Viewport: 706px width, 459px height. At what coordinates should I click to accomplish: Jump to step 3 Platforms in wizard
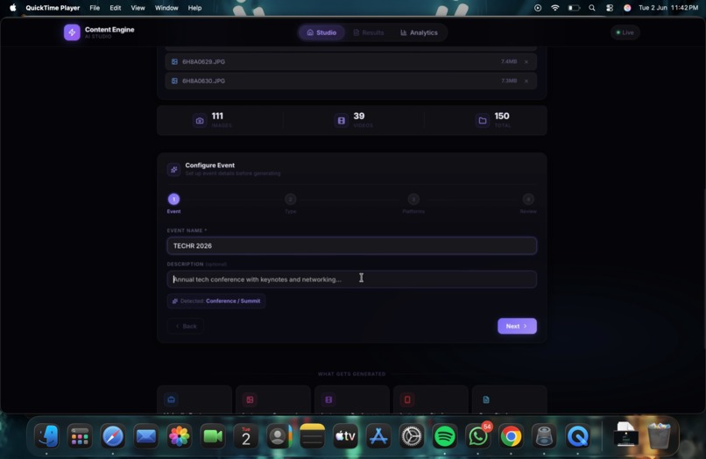coord(413,199)
